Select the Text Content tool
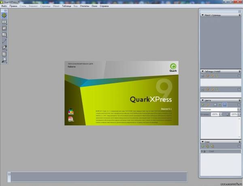Screen dimensions: 243x186 4,22
